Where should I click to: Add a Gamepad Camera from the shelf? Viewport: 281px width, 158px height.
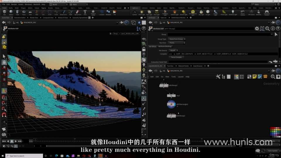click(267, 12)
